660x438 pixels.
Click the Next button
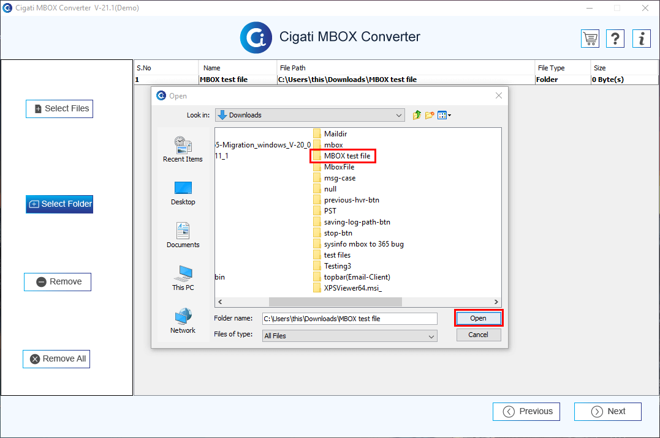[608, 412]
